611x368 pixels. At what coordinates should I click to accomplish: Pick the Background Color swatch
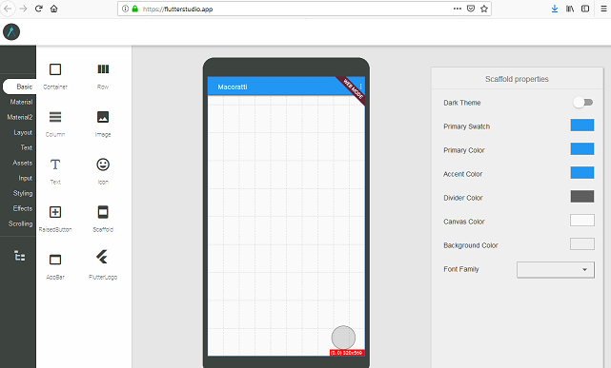pyautogui.click(x=582, y=243)
